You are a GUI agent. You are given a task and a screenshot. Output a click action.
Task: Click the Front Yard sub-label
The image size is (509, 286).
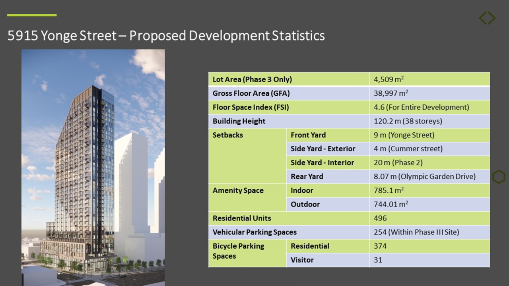pyautogui.click(x=308, y=135)
